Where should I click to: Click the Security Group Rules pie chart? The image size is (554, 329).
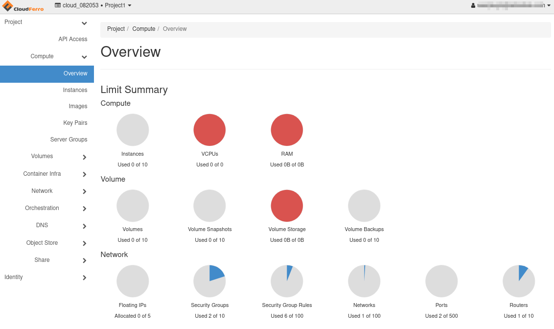(287, 282)
